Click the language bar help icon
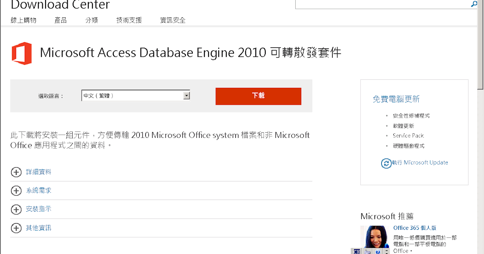This screenshot has height=254, width=484. point(378,252)
